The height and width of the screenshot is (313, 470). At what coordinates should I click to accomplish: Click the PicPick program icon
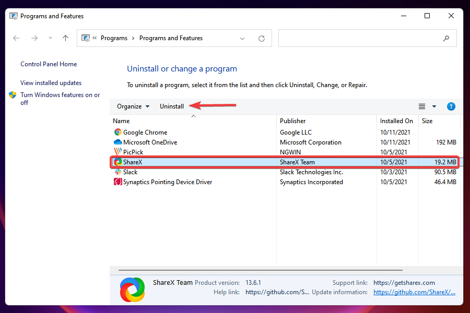tap(118, 152)
